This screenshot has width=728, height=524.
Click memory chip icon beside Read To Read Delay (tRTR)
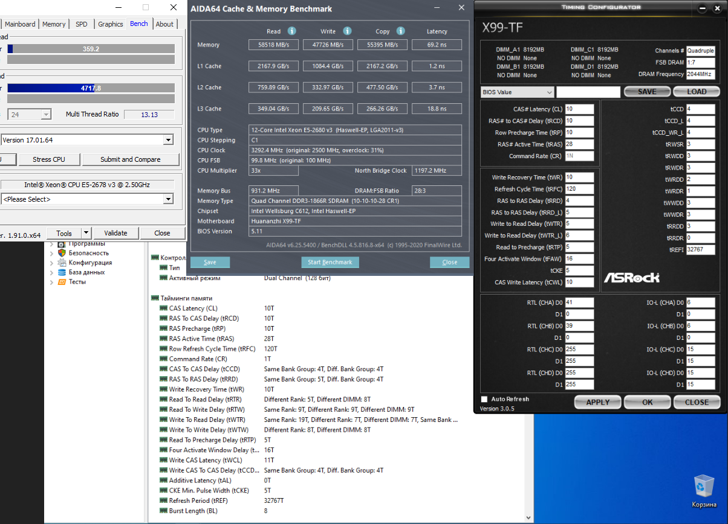(163, 400)
